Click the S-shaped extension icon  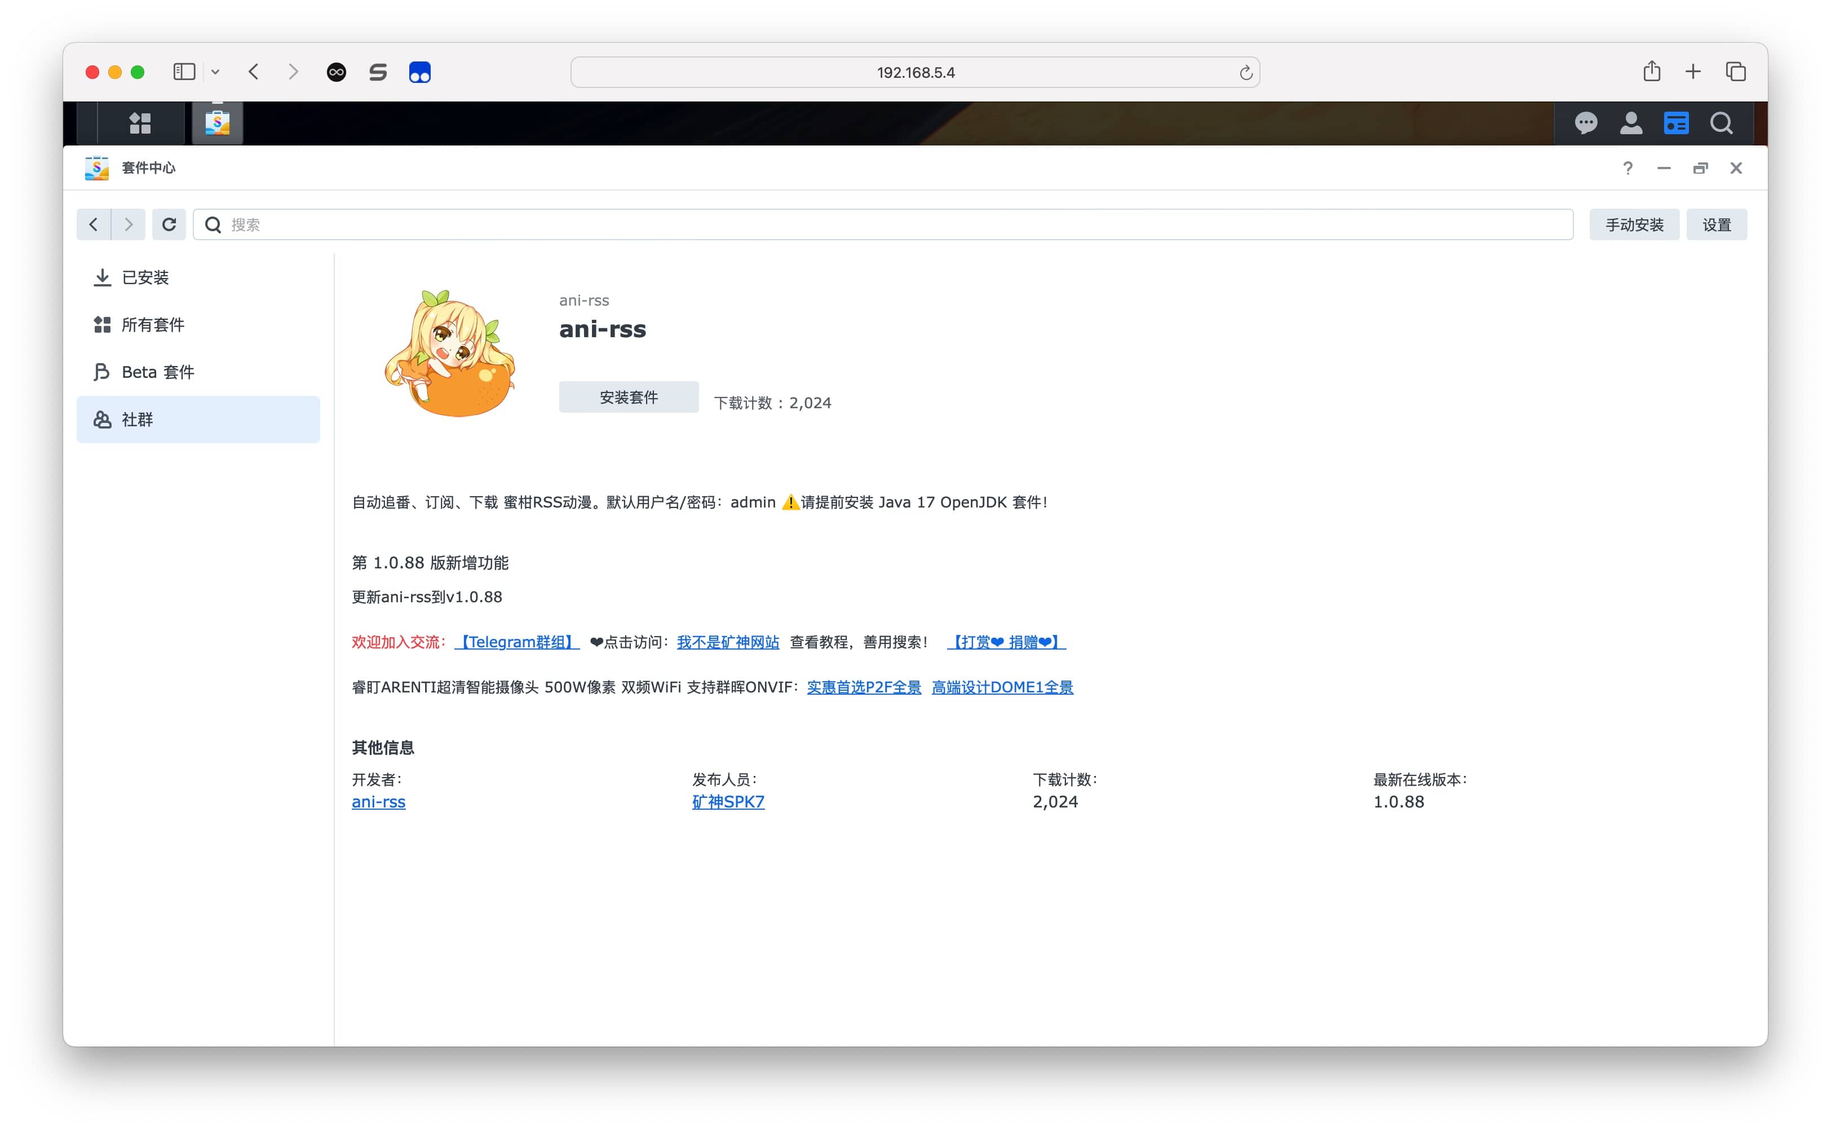click(x=378, y=72)
